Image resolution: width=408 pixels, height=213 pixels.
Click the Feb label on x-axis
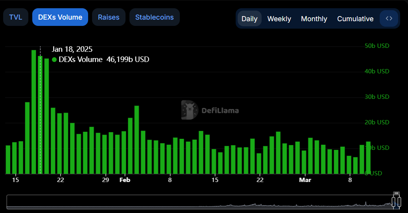[125, 180]
